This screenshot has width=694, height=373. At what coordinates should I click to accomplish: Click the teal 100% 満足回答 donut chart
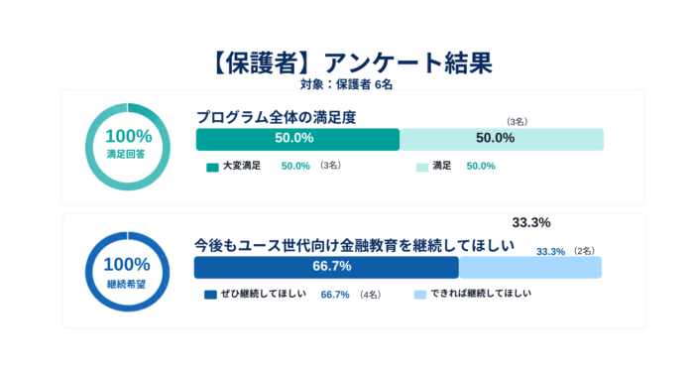128,147
